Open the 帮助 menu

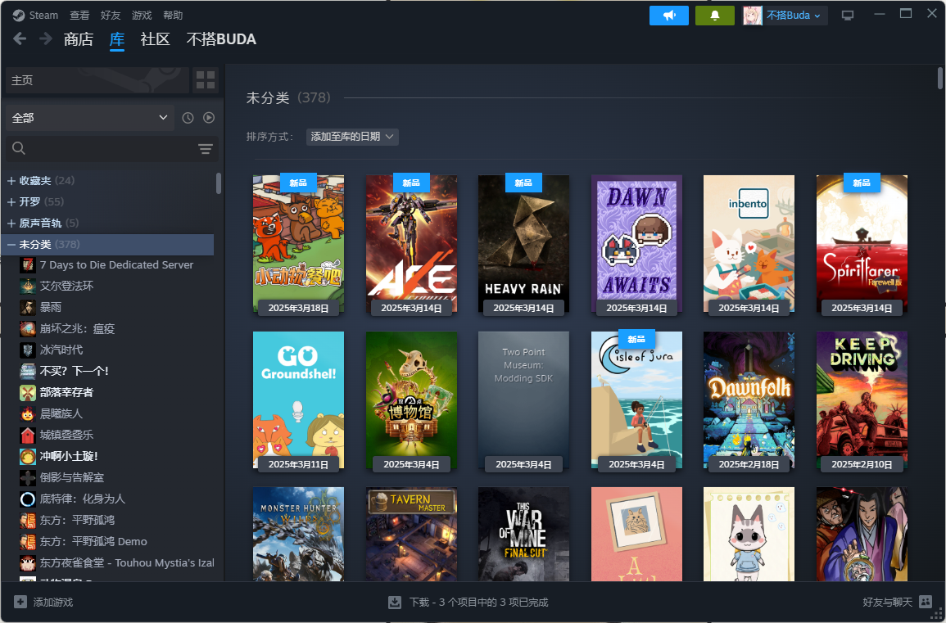pyautogui.click(x=173, y=15)
